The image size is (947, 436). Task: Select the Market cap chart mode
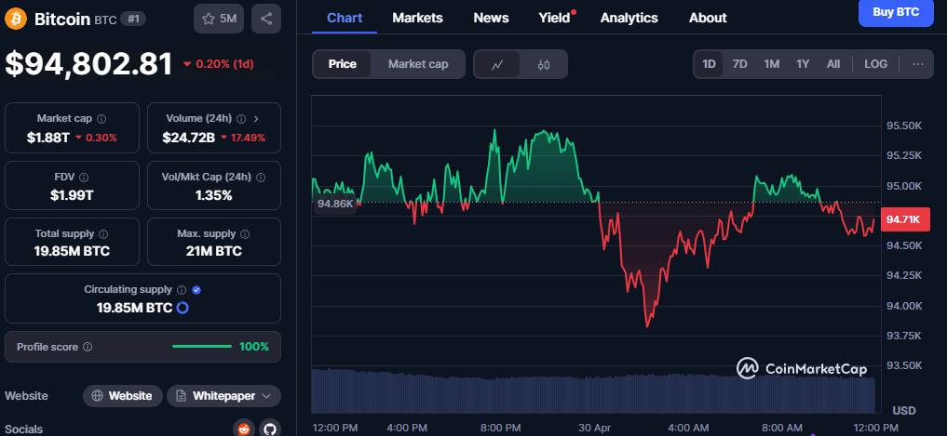(x=418, y=64)
